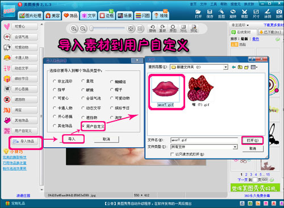Switch to the 闪图 tab
The height and width of the screenshot is (208, 284).
(x=143, y=15)
